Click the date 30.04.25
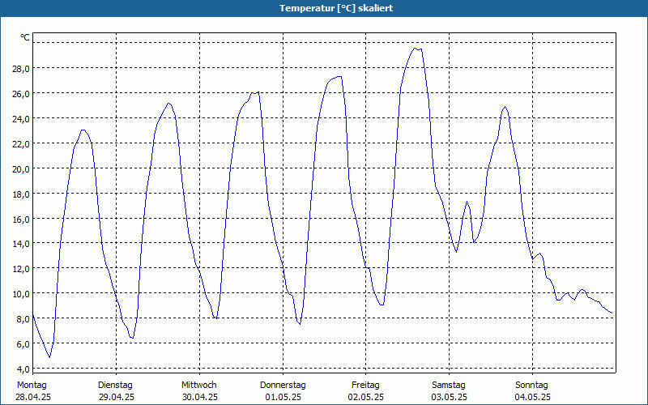The width and height of the screenshot is (648, 405). [x=200, y=397]
